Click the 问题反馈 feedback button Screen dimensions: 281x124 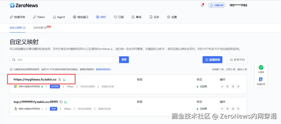pyautogui.click(x=217, y=5)
